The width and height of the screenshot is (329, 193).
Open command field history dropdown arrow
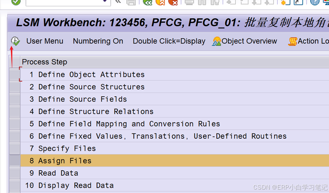pos(105,1)
